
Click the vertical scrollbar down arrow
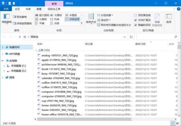(179, 115)
